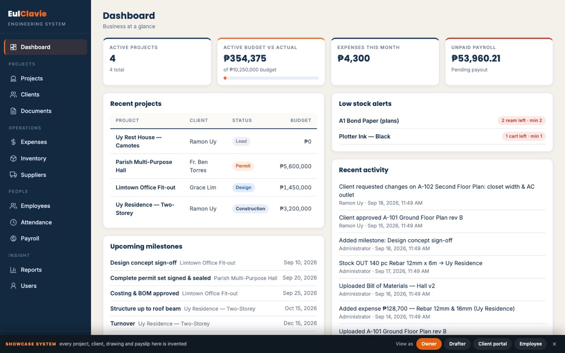Go to the Projects menu label
The image size is (565, 353).
pyautogui.click(x=32, y=79)
